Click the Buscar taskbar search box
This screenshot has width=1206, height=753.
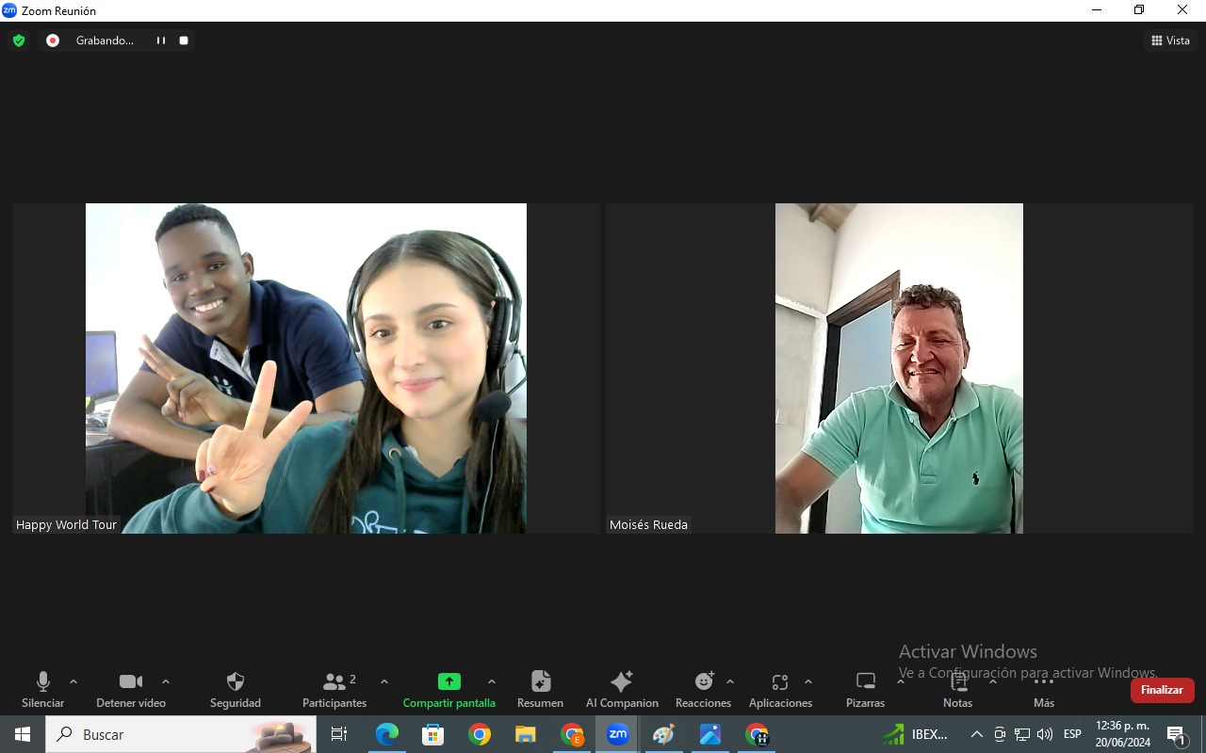[x=181, y=734]
